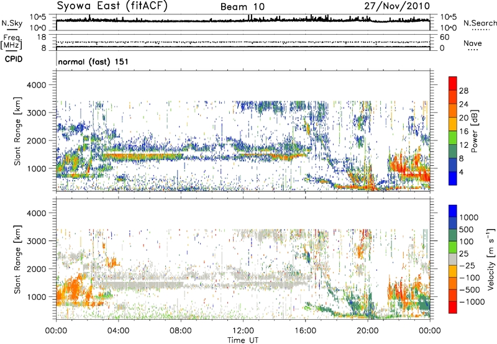Click the 'Syowa East (fitACF)' title
The height and width of the screenshot is (344, 497).
(x=112, y=6)
